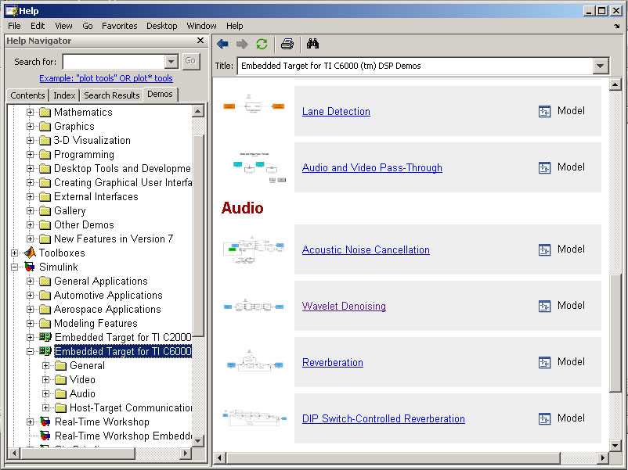Expand the Toolboxes node
This screenshot has width=628, height=470.
click(14, 253)
